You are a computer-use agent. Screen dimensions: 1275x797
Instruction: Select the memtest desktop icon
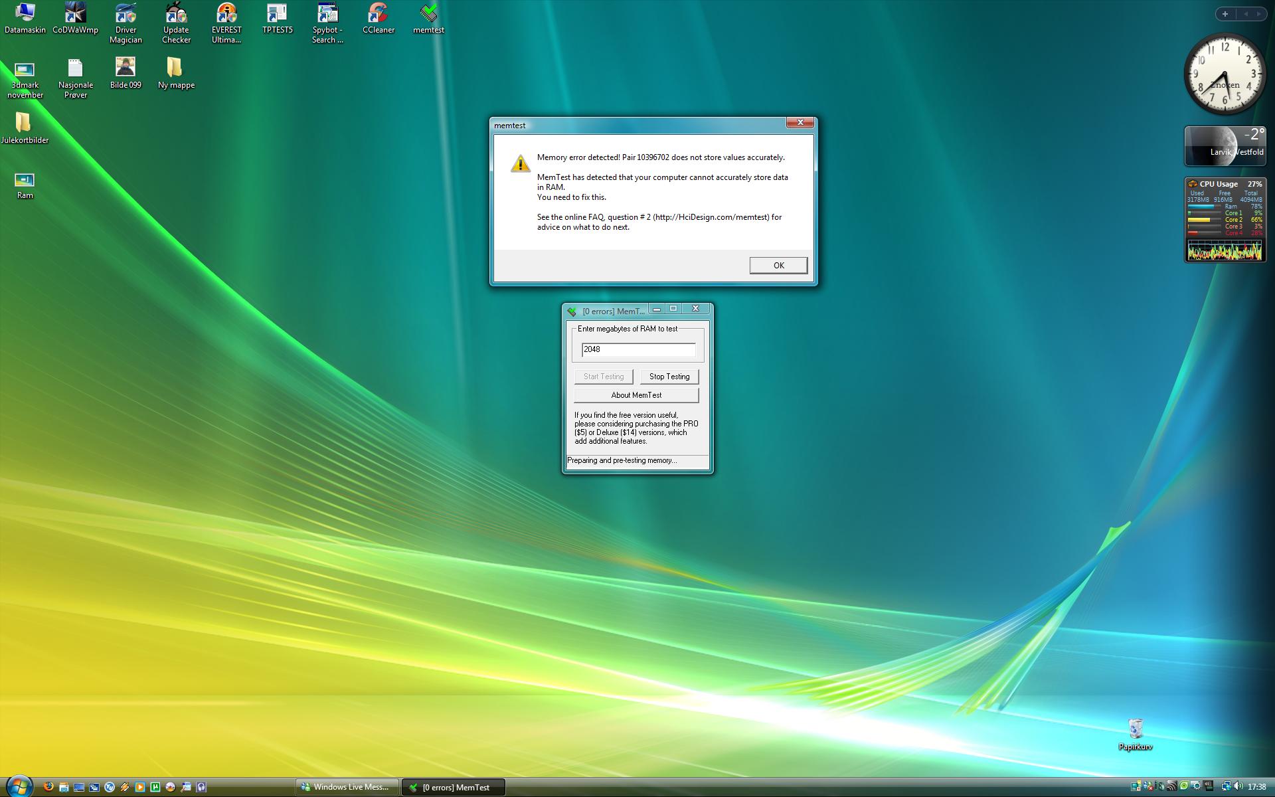click(428, 17)
